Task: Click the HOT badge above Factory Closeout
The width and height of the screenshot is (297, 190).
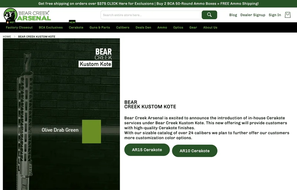Action: [10, 22]
